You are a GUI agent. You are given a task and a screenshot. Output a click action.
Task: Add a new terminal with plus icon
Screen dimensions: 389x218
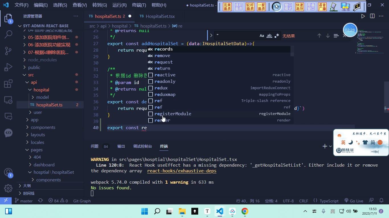(x=325, y=146)
